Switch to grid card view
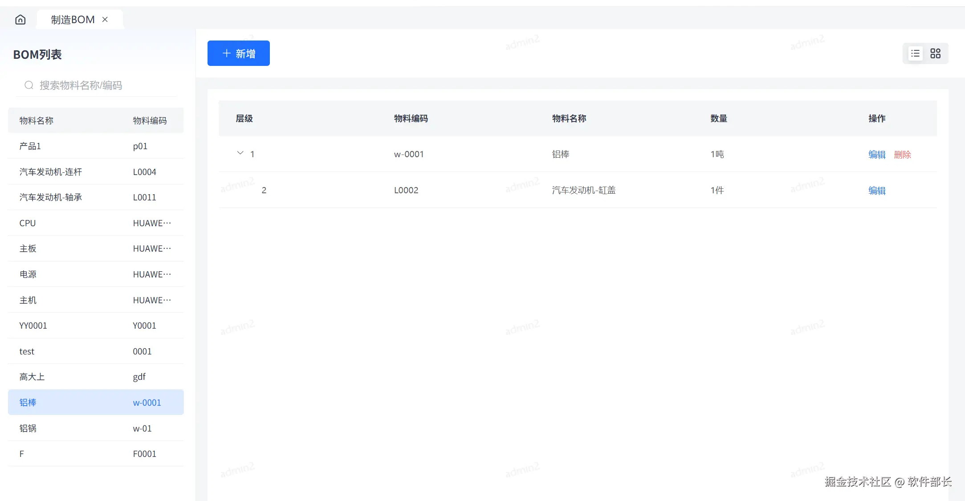 coord(935,53)
